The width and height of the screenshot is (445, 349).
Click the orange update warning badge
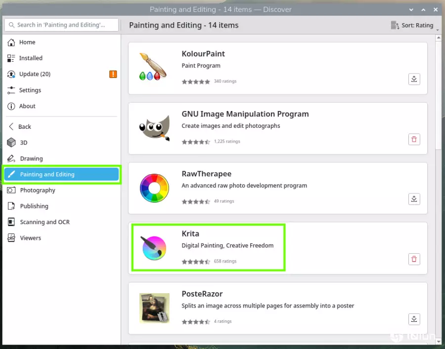point(113,74)
